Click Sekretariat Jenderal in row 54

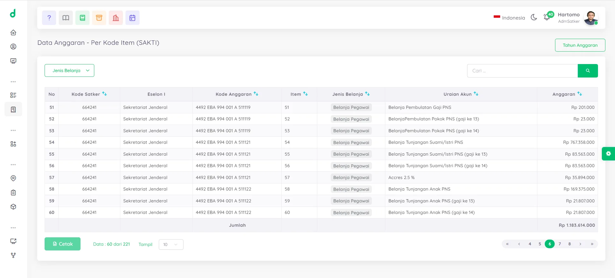coord(145,142)
